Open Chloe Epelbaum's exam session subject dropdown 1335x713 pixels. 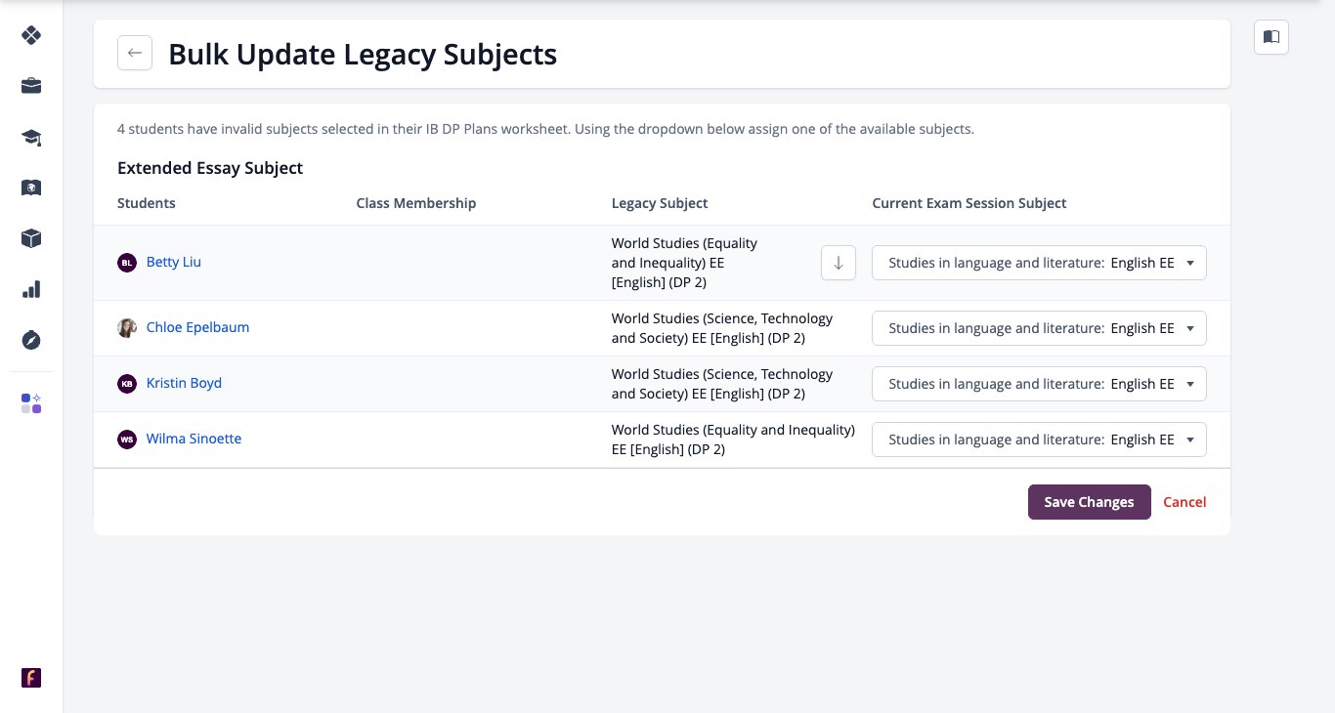pos(1039,328)
